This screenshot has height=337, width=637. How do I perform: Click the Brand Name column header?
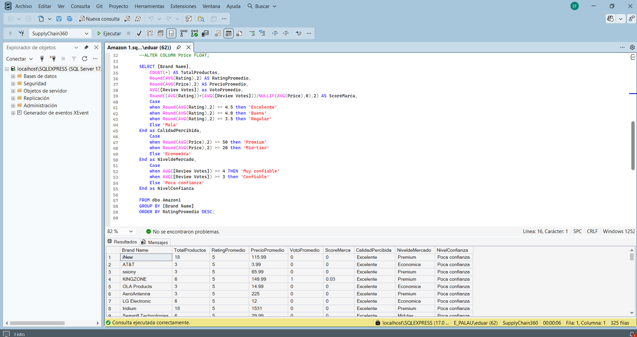tap(146, 250)
